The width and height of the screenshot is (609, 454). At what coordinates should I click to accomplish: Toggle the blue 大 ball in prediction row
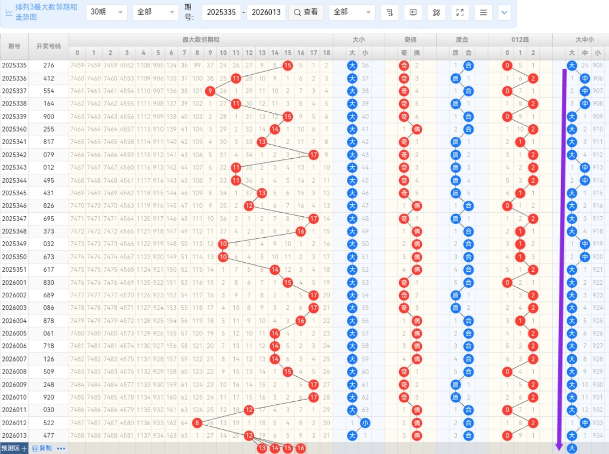(x=572, y=448)
